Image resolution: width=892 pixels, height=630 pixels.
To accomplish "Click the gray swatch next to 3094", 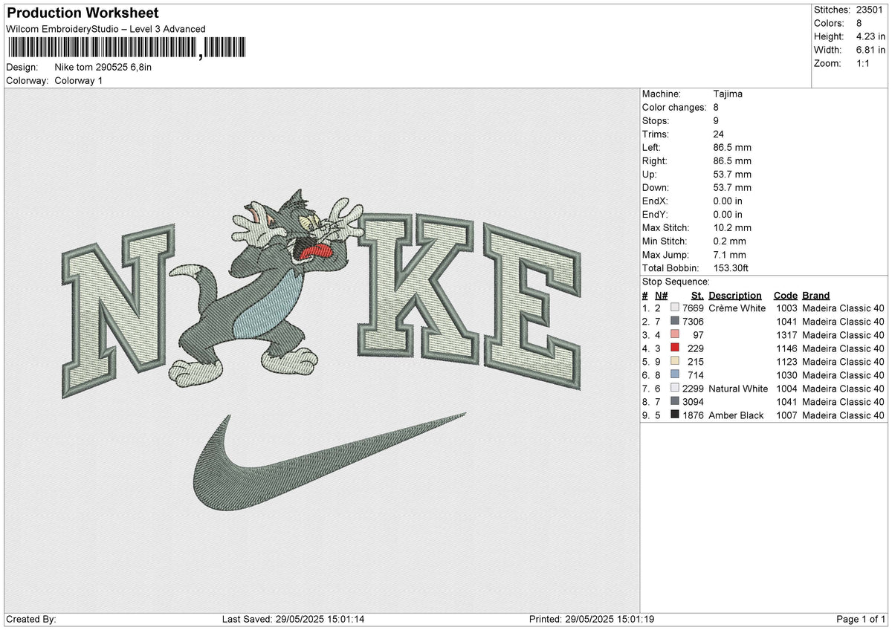I will (675, 401).
